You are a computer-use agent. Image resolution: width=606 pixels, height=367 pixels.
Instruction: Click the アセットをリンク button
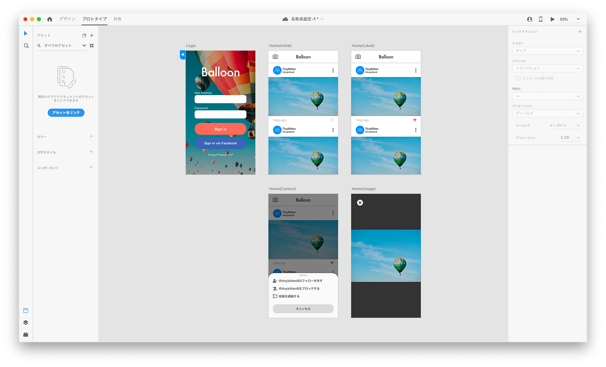(x=66, y=113)
